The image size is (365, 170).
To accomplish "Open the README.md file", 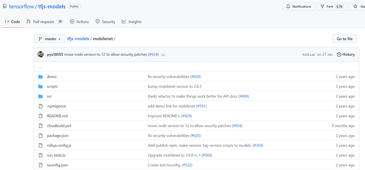I will click(x=57, y=116).
